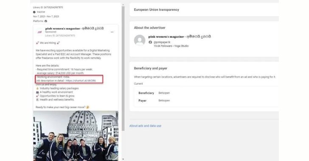Select the Beneficiary and payer heading

[x=151, y=68]
